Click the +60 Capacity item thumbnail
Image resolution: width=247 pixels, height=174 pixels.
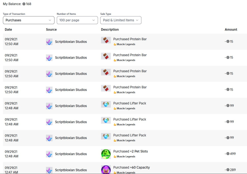pyautogui.click(x=106, y=169)
